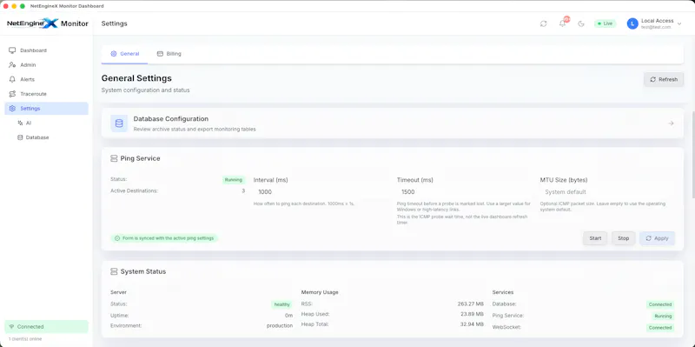Viewport: 695px width, 347px height.
Task: Click the WebSocket Connected badge
Action: (x=660, y=328)
